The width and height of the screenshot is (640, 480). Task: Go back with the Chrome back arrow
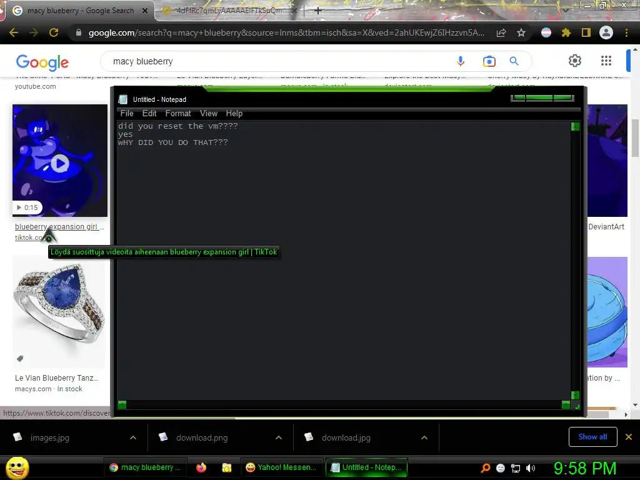[14, 32]
